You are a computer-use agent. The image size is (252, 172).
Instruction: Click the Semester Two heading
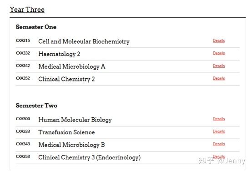(x=36, y=106)
